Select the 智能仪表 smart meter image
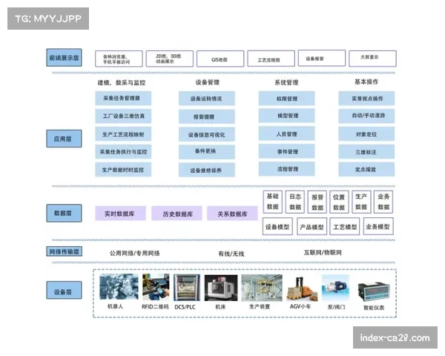 pyautogui.click(x=374, y=292)
